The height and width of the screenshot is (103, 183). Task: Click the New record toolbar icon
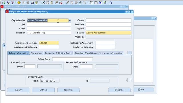pos(4,3)
